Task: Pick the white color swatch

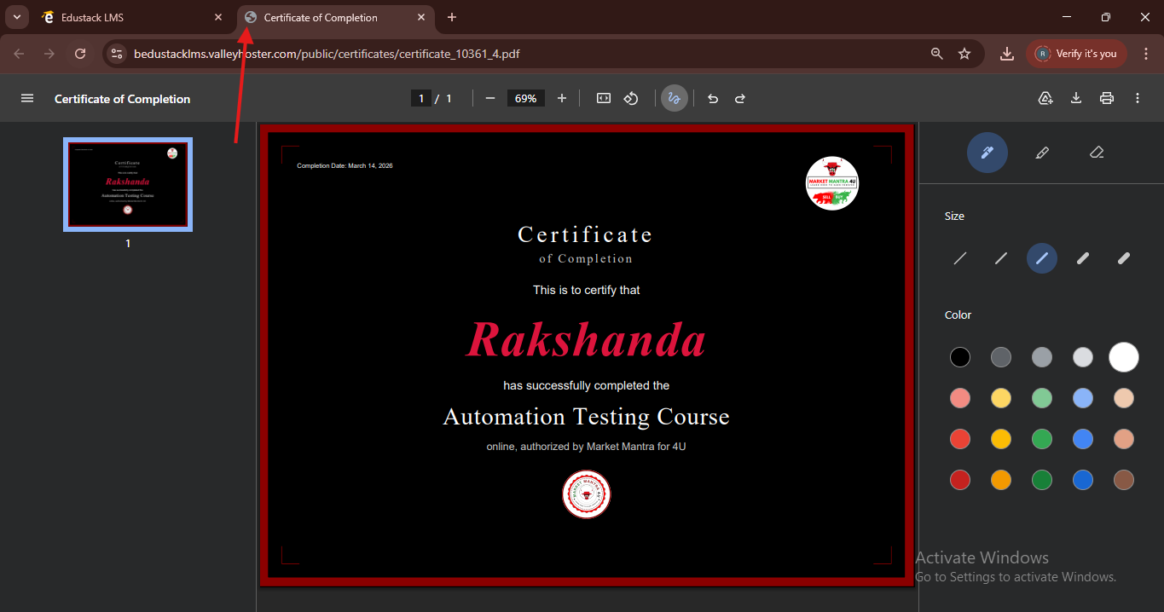Action: [1124, 357]
